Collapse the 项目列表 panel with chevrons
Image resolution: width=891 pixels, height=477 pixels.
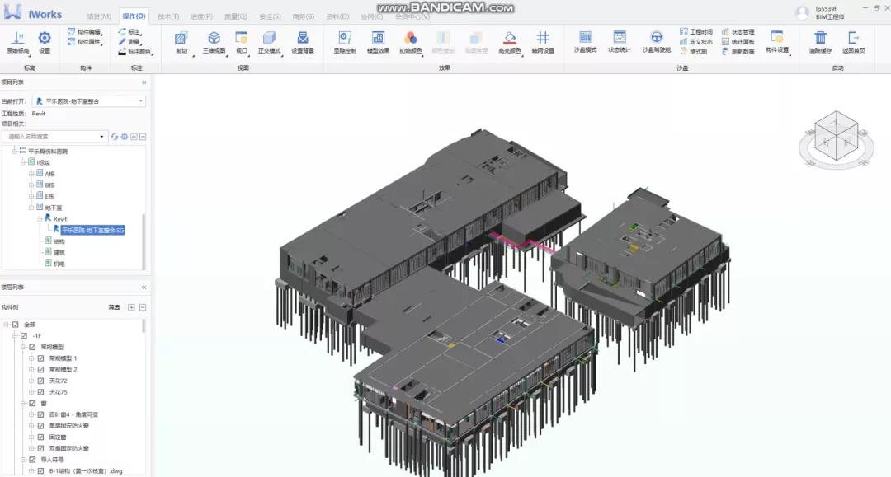pos(144,82)
